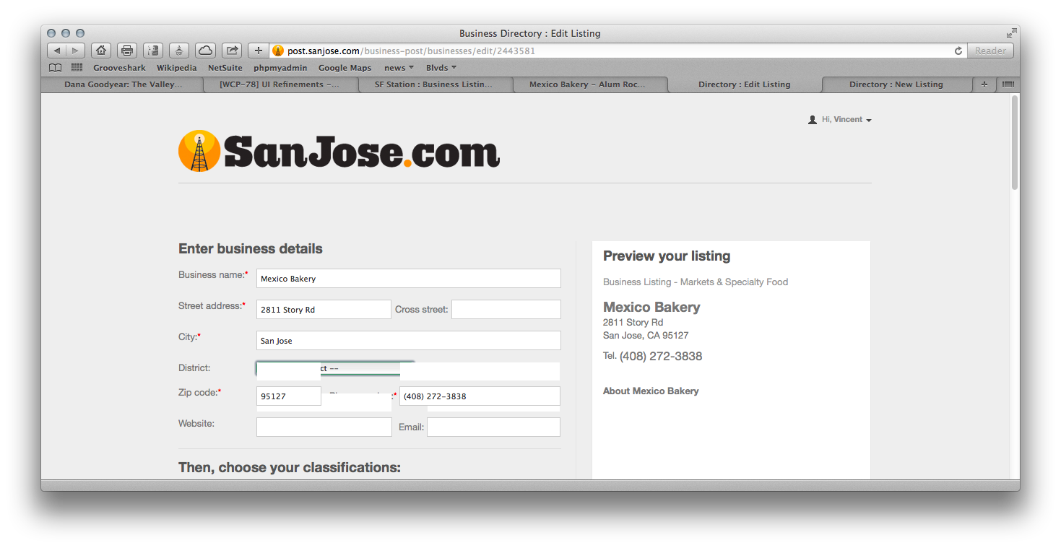
Task: Click the toolbar button left of the cloud icon
Action: coord(179,51)
